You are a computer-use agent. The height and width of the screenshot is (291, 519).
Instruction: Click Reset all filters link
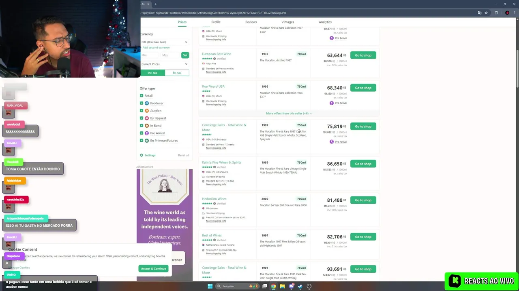click(x=183, y=155)
